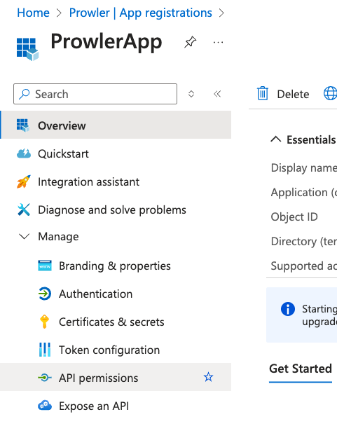Click the Essentials heading
This screenshot has width=337, height=426.
coord(311,139)
